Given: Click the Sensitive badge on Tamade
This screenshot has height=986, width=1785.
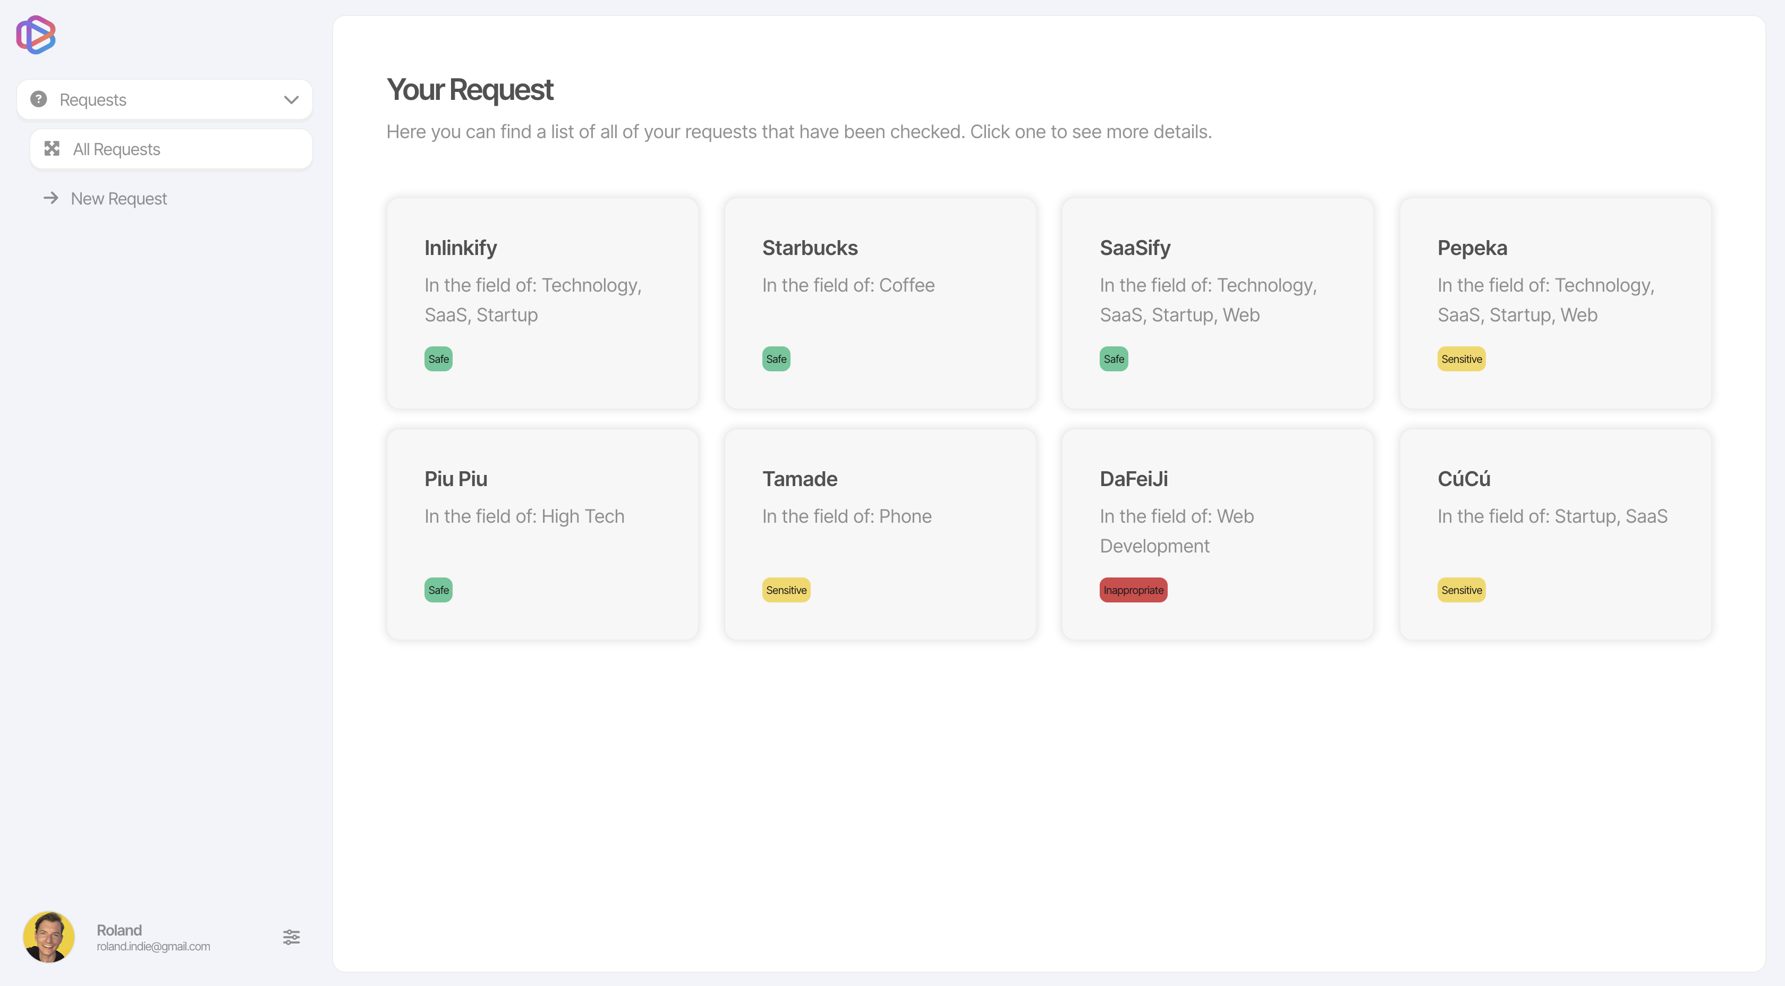Looking at the screenshot, I should tap(786, 590).
